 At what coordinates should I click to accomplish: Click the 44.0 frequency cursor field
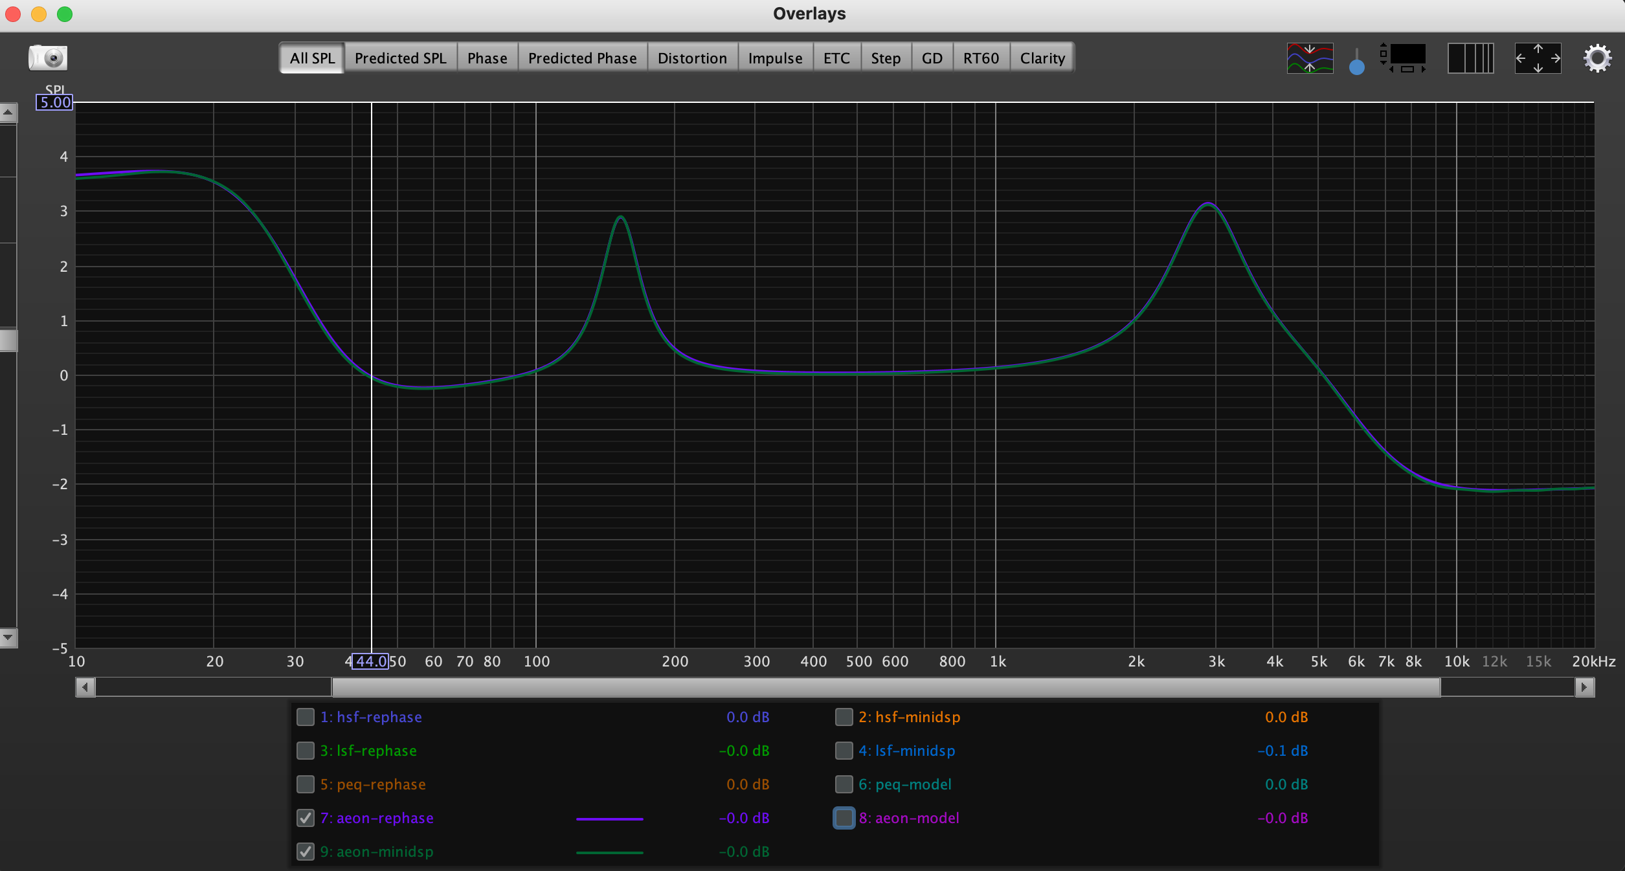click(x=370, y=661)
